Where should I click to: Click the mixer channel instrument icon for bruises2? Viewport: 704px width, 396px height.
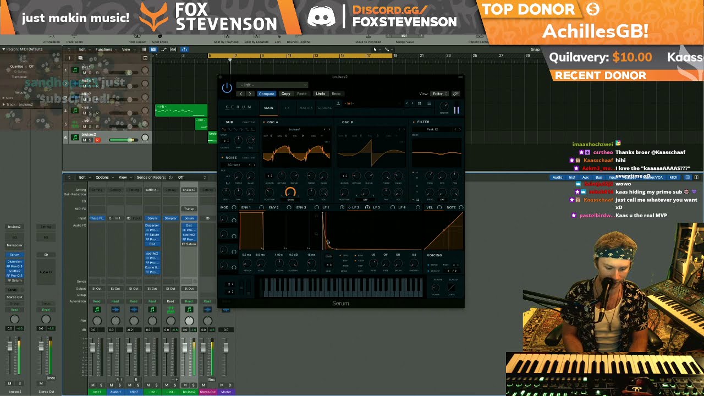(189, 310)
